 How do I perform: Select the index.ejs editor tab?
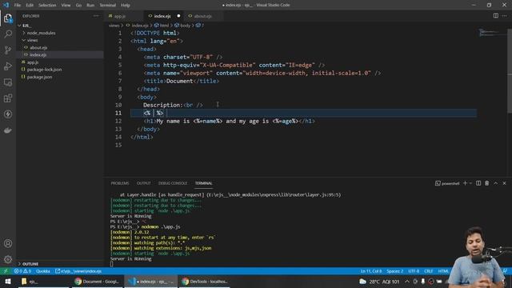tap(162, 16)
